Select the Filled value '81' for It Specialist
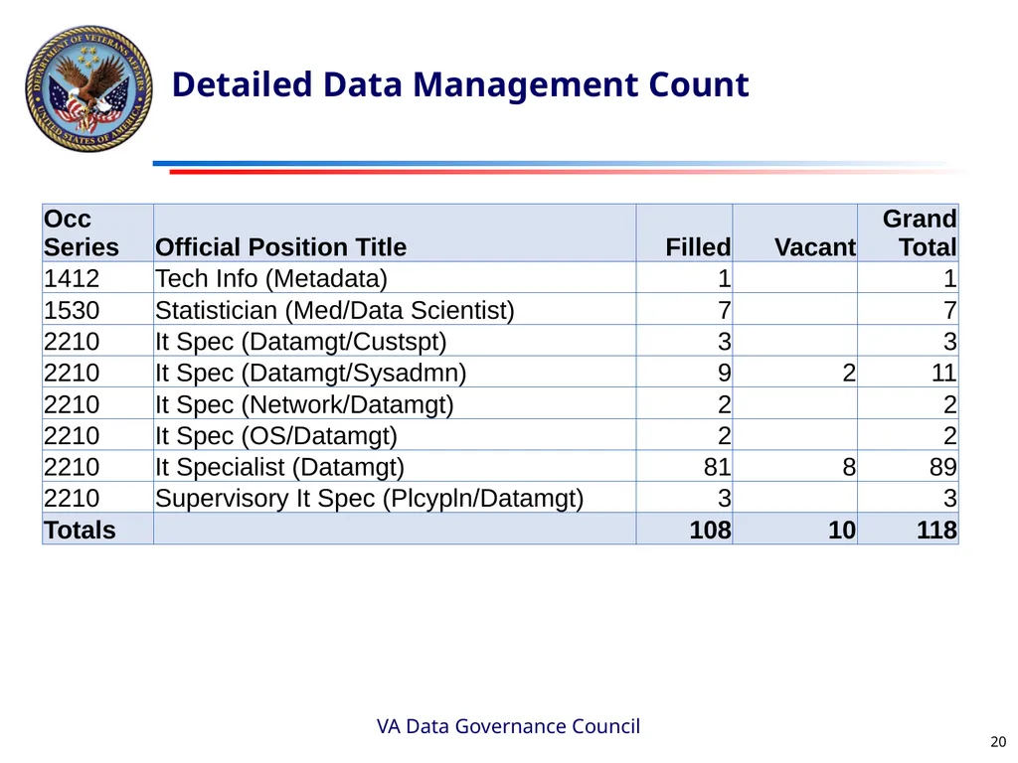 point(684,466)
